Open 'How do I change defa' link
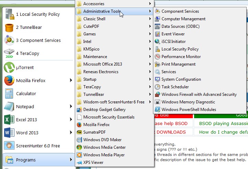The image size is (248, 169). 224,132
